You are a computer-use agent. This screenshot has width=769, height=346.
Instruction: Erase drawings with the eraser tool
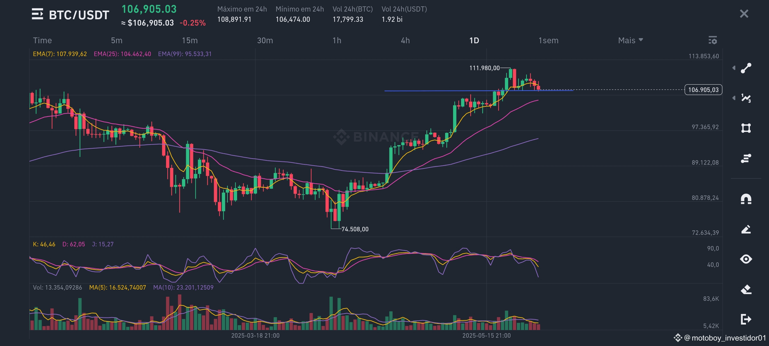pos(746,289)
